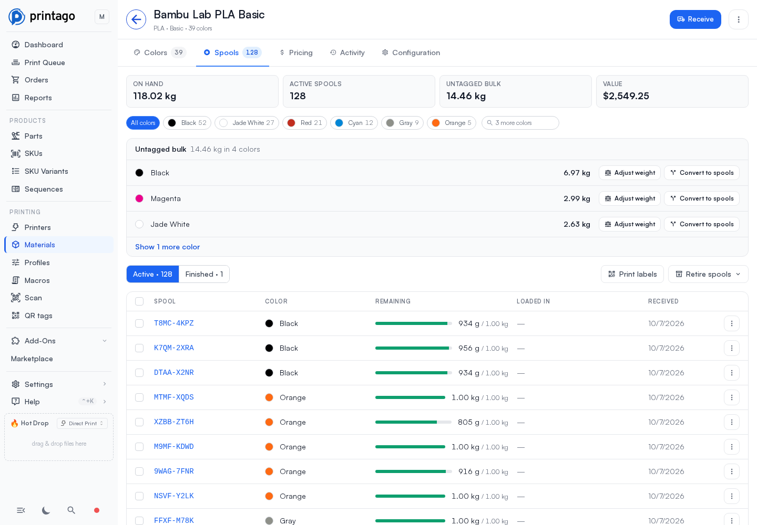Open the Direct Print dropdown
Image resolution: width=757 pixels, height=525 pixels.
coord(82,423)
